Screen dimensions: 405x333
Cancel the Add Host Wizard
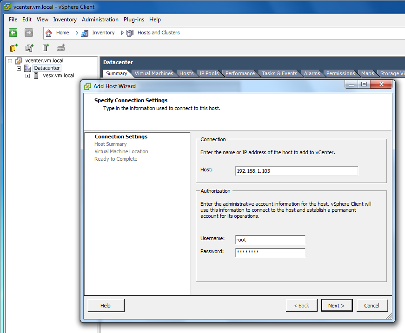click(x=372, y=306)
